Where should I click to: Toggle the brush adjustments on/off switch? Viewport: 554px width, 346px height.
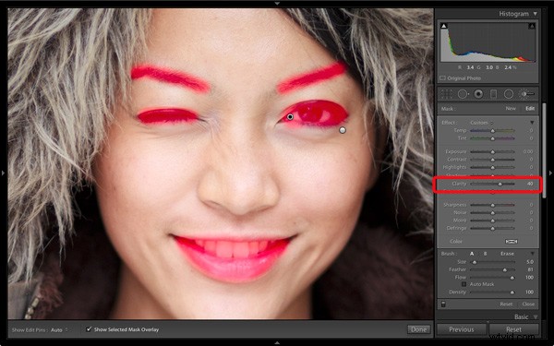pyautogui.click(x=443, y=304)
